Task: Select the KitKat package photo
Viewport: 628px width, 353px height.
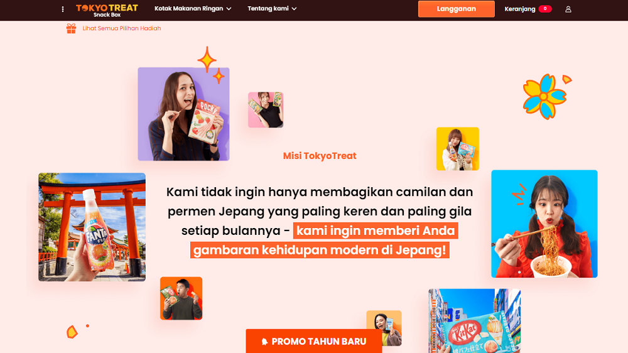Action: pos(475,320)
